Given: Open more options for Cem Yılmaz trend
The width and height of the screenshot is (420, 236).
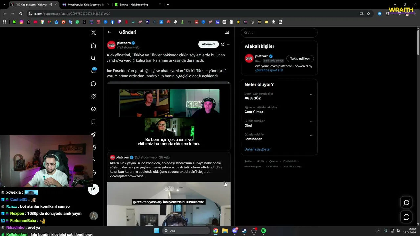Looking at the screenshot, I should (x=312, y=108).
